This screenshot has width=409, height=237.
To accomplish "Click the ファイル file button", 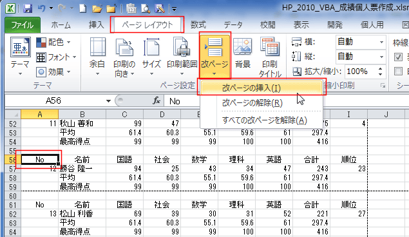I will tap(23, 25).
